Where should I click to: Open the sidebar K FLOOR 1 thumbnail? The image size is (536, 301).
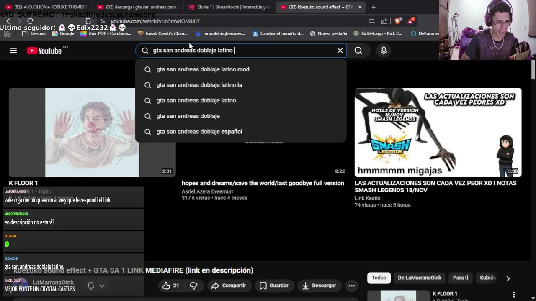399,295
